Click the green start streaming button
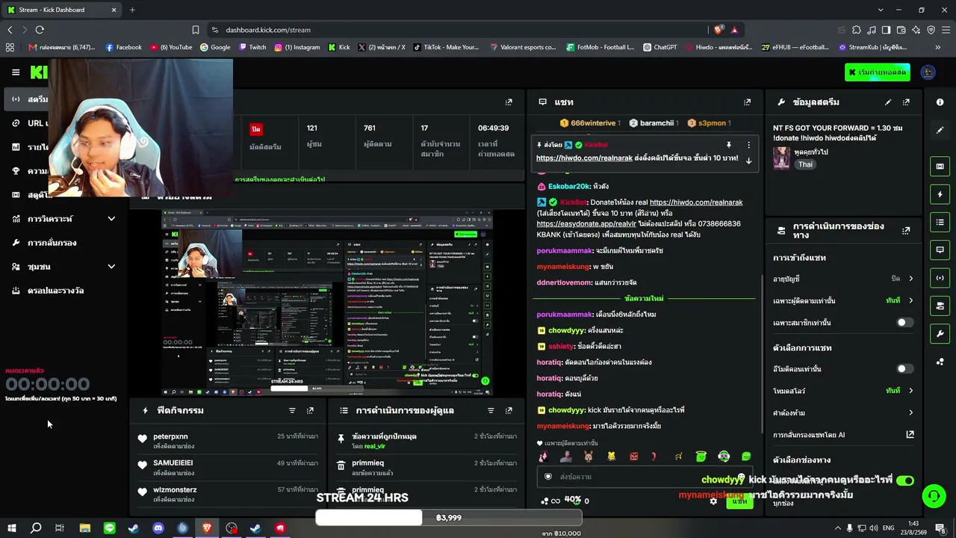The image size is (956, 538). (x=878, y=72)
